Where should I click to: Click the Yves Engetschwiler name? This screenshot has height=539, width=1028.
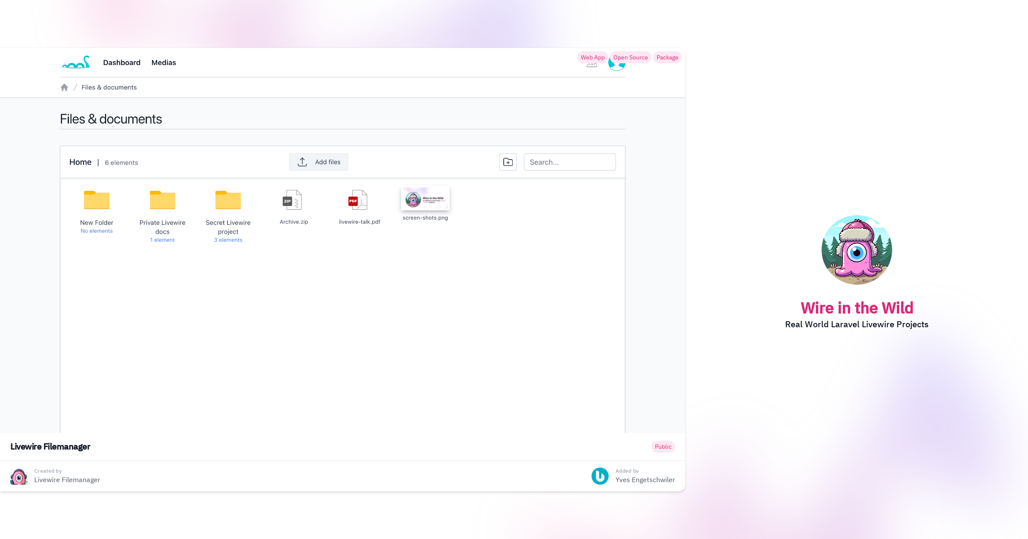645,480
